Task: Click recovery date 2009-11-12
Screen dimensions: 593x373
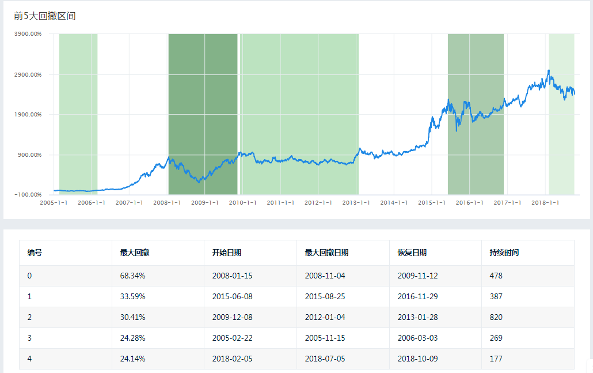Action: 417,276
